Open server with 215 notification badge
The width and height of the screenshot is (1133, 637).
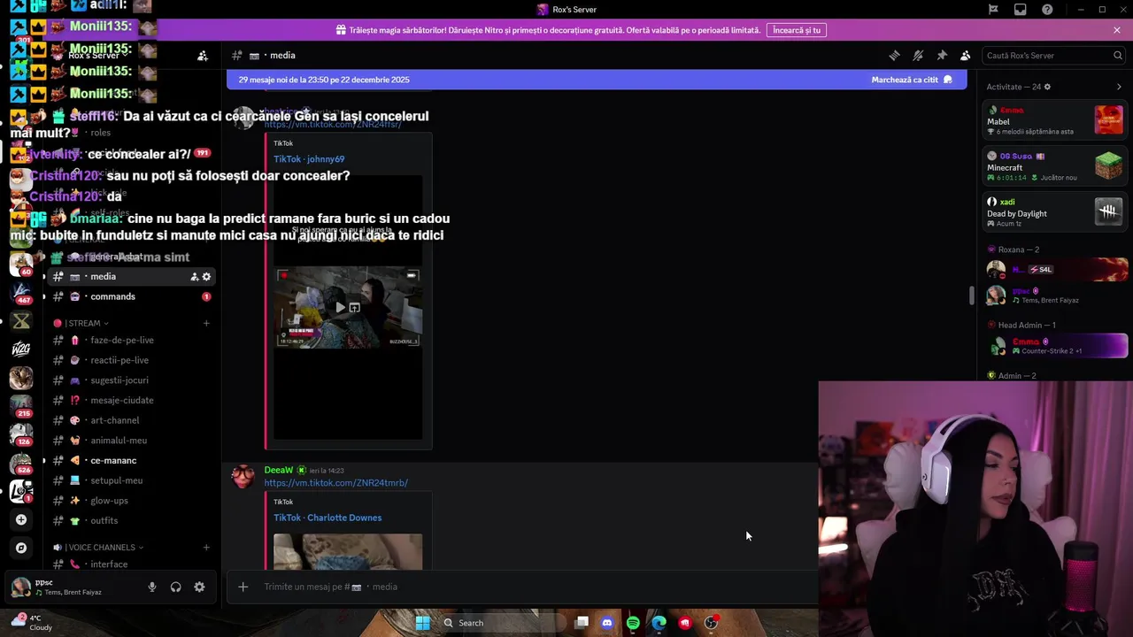[x=21, y=406]
